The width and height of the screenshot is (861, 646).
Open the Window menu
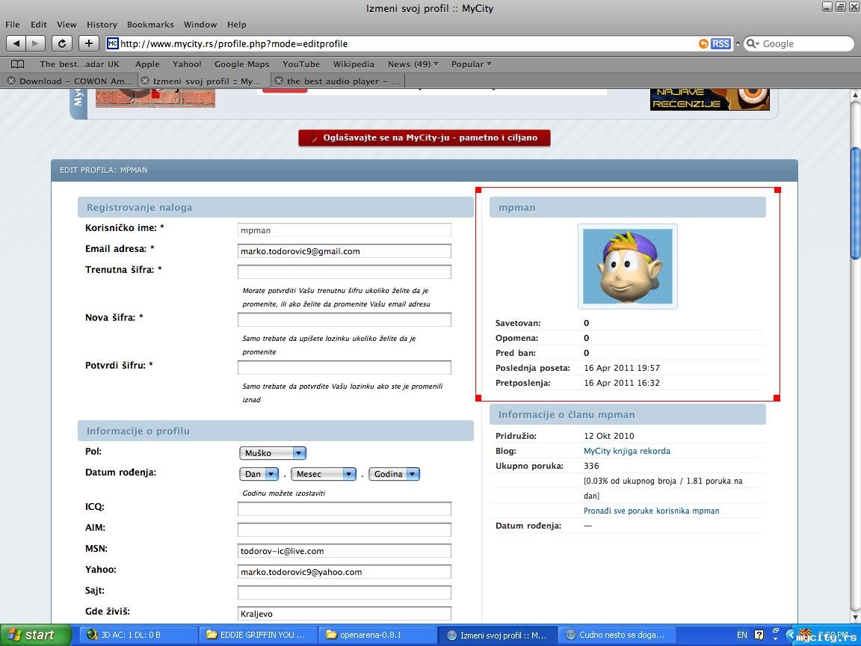(200, 25)
